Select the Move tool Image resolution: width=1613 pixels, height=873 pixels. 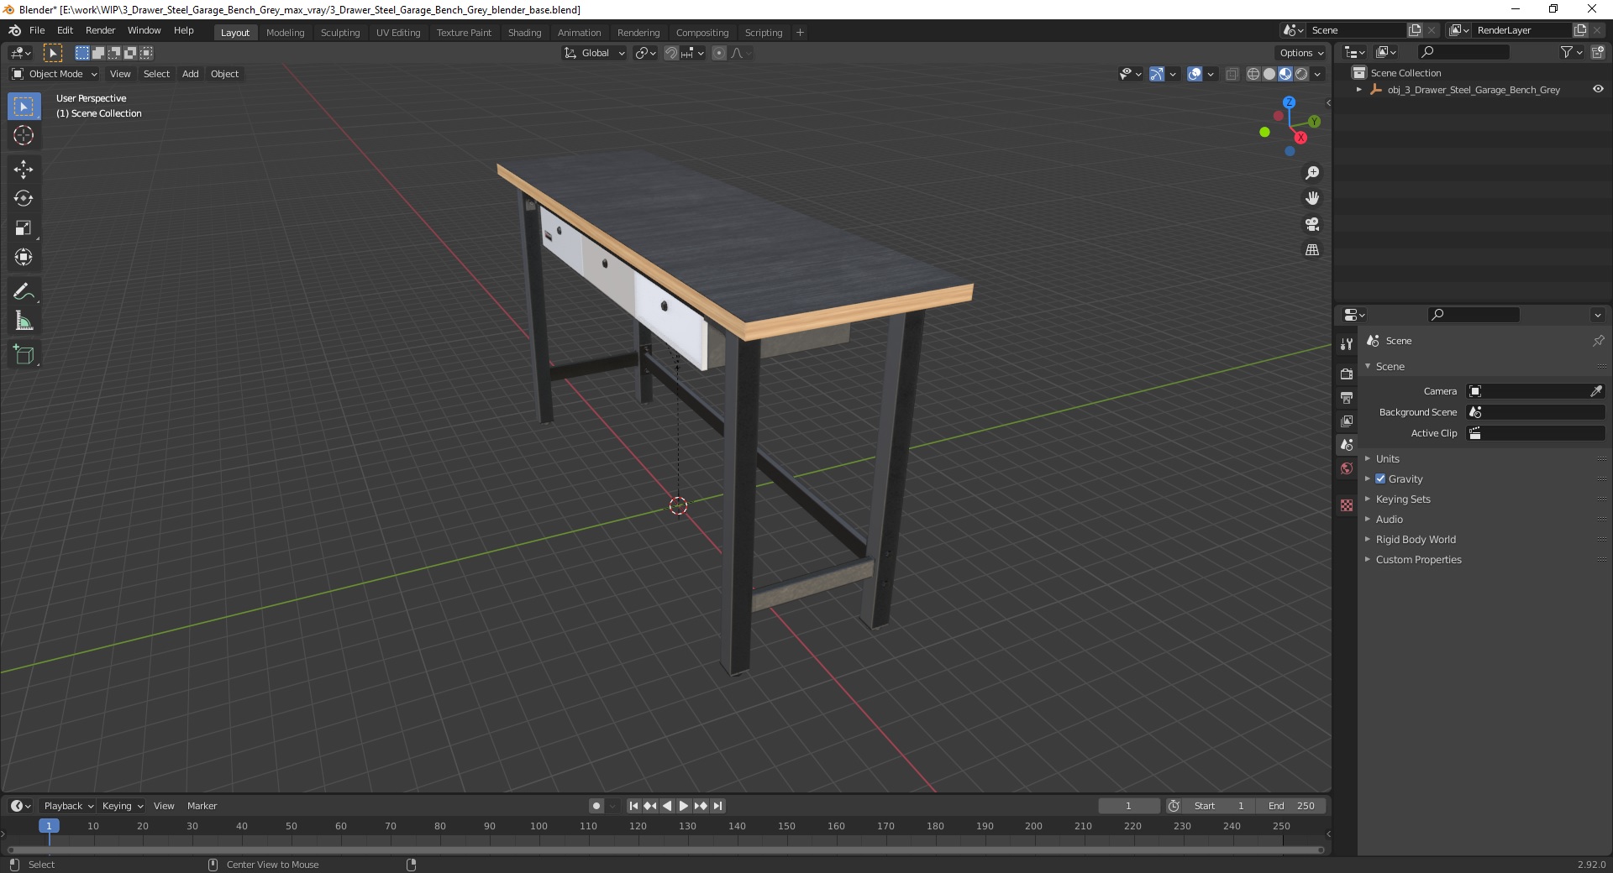(x=24, y=170)
